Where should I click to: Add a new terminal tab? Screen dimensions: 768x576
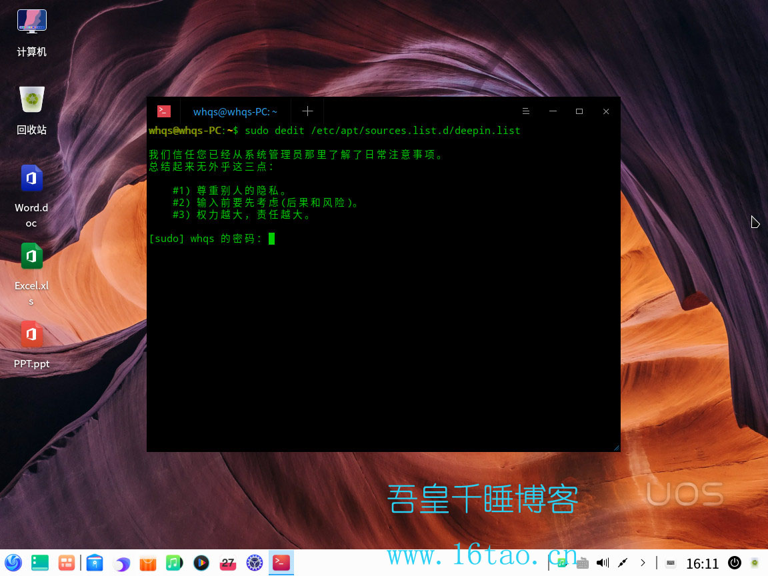307,111
